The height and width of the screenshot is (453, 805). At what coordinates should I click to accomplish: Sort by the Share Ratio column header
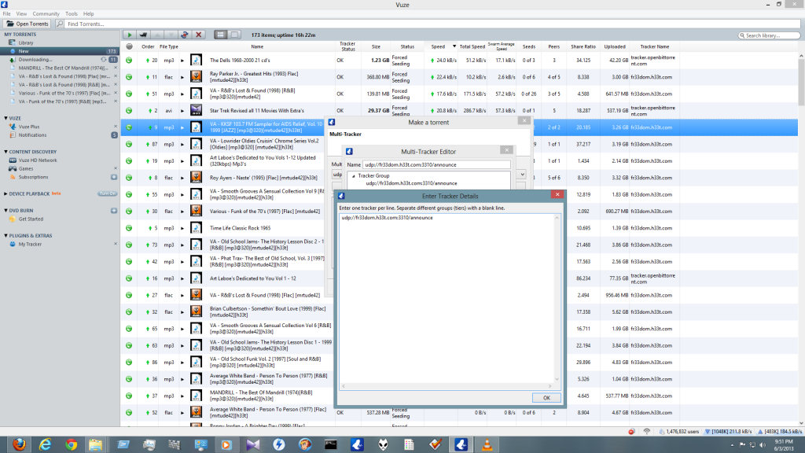(x=583, y=46)
